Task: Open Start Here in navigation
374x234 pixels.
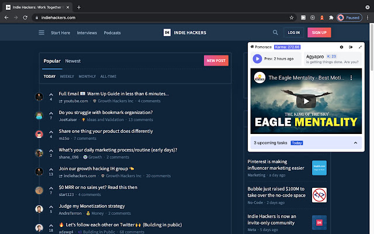Action: coord(60,33)
